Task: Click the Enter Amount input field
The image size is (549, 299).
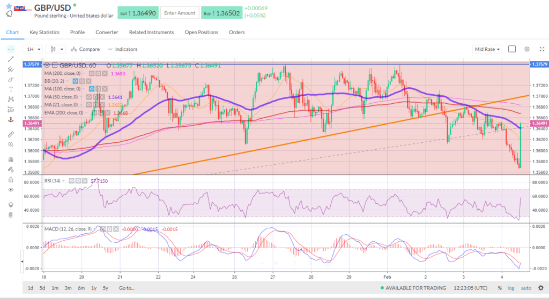Action: pos(180,12)
